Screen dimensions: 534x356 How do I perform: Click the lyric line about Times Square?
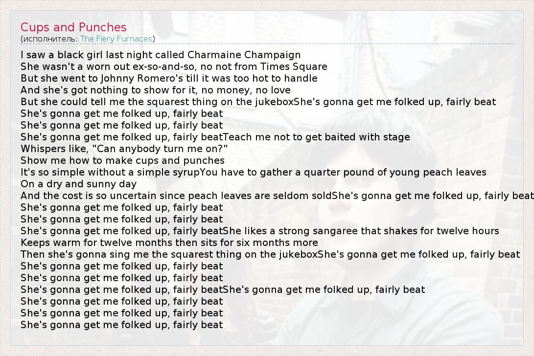[174, 67]
